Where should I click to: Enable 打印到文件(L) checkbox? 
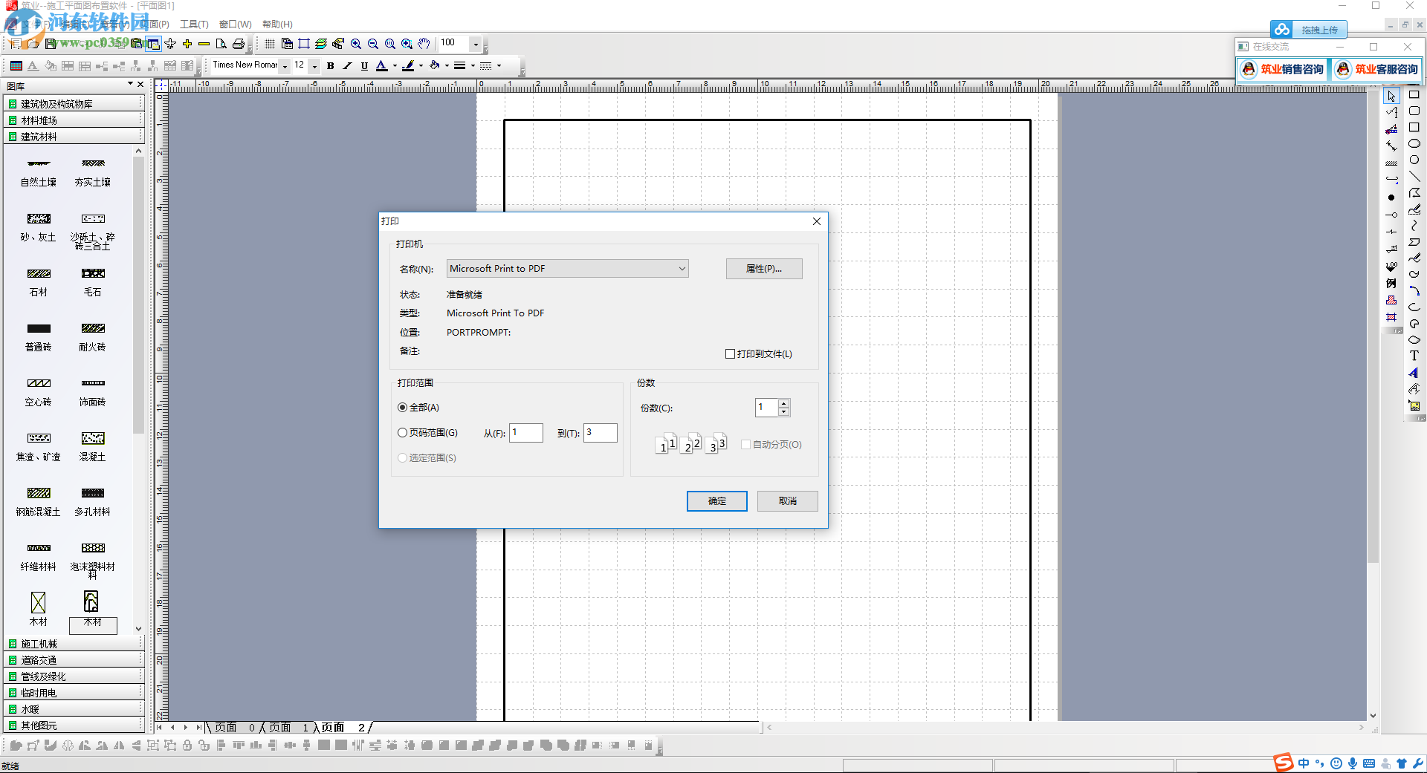coord(730,354)
